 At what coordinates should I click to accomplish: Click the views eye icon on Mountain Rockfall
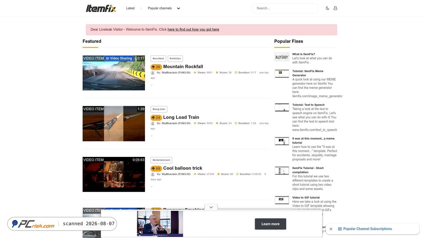click(x=195, y=73)
